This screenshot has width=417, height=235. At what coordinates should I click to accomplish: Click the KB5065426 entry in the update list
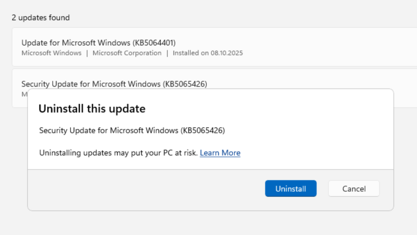pos(114,84)
